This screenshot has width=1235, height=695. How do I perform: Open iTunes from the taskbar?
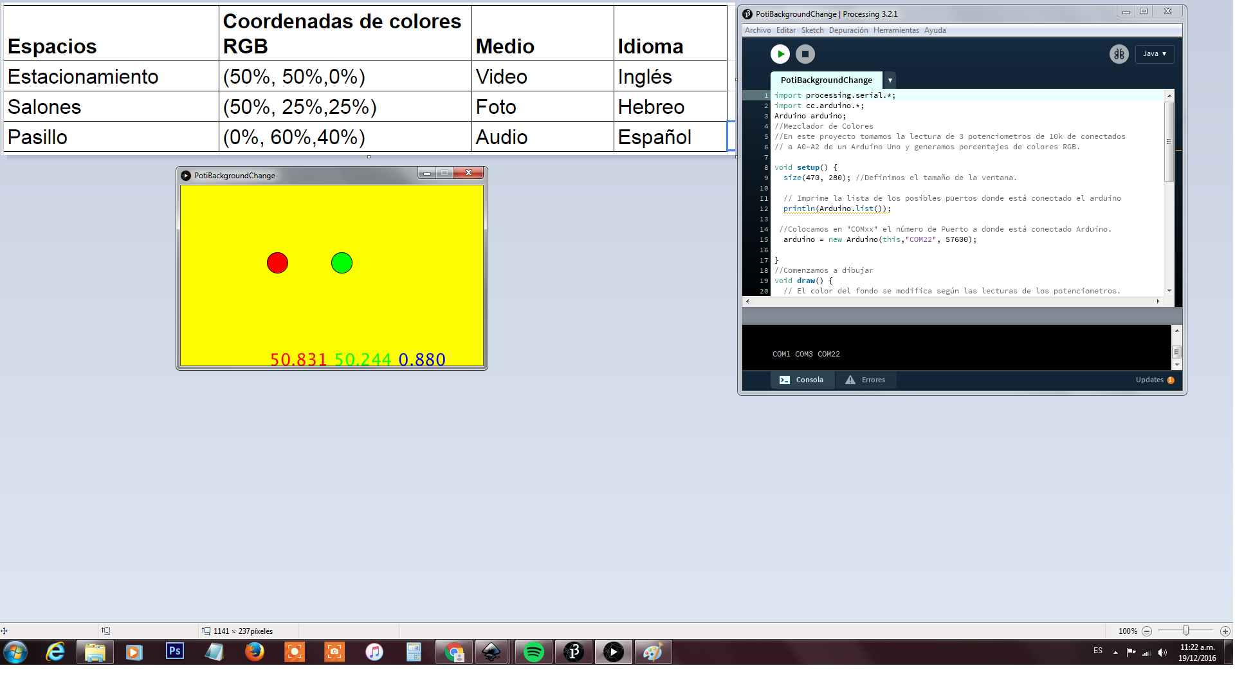(x=374, y=653)
